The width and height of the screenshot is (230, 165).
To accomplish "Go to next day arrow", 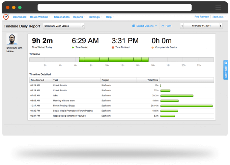I will (221, 26).
